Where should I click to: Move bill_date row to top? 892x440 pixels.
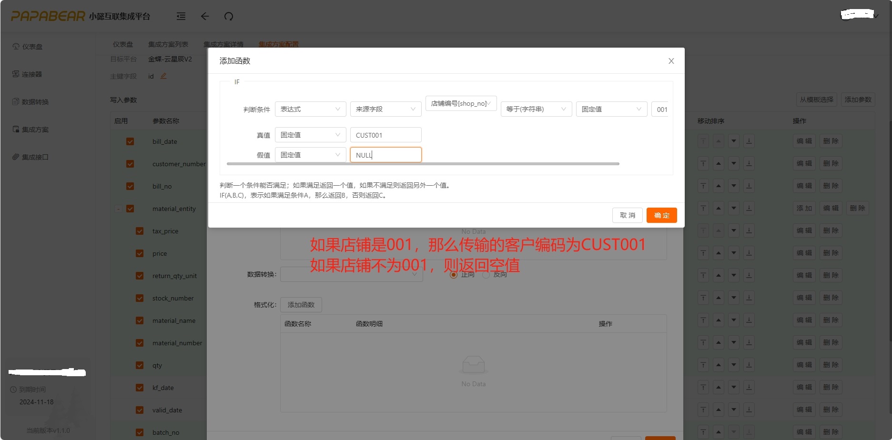click(x=703, y=141)
